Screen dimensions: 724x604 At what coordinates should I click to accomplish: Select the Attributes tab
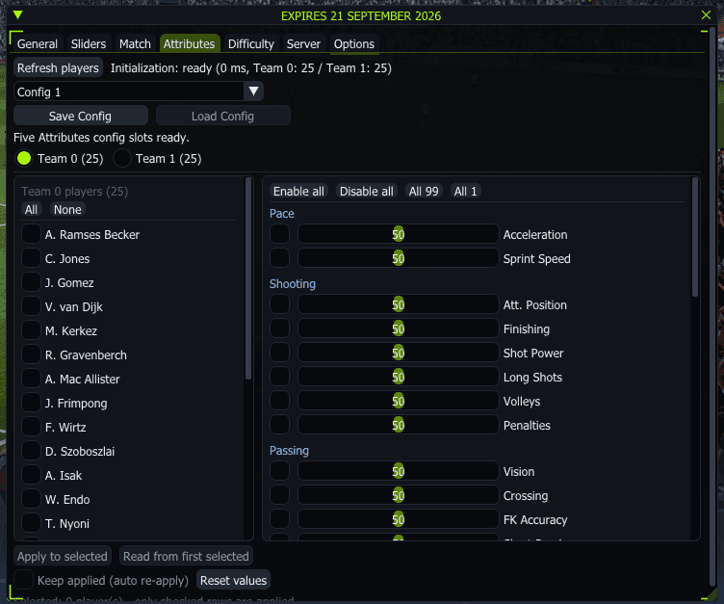coord(190,44)
